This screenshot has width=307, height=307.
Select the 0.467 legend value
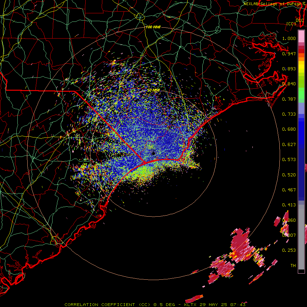click(289, 190)
